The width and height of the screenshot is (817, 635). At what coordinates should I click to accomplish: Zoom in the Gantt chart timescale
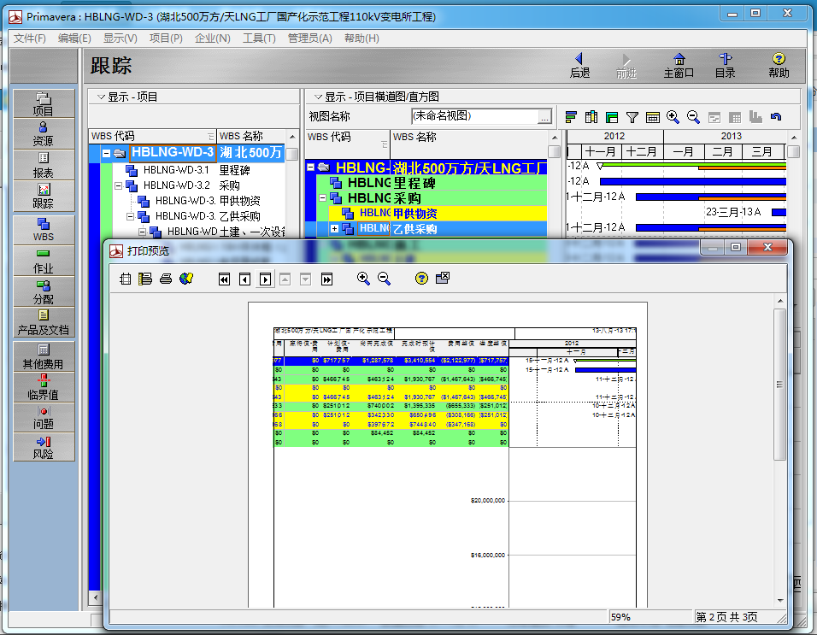(x=673, y=117)
